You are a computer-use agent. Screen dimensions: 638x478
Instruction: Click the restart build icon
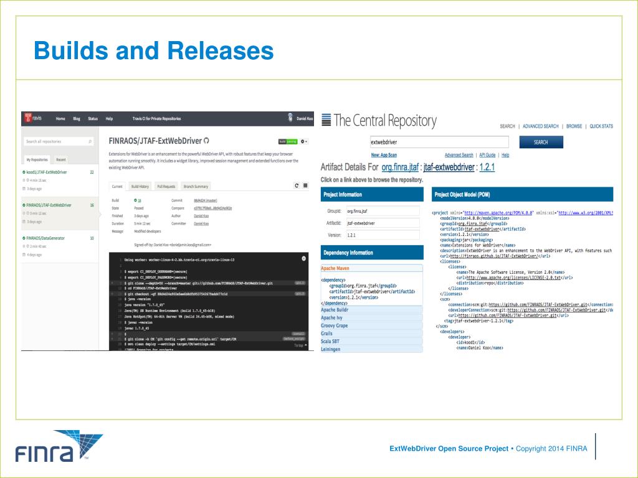(x=297, y=185)
